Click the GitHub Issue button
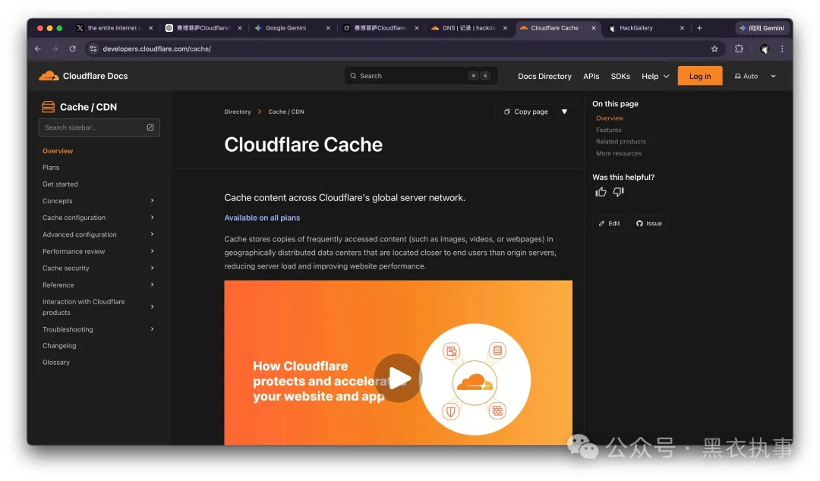This screenshot has width=820, height=481. tap(649, 223)
